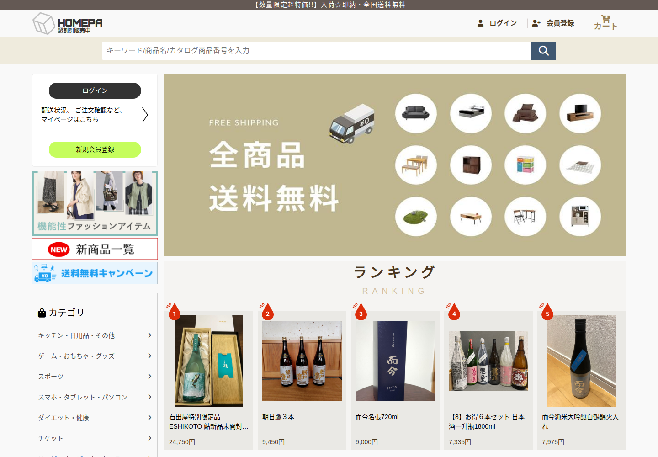Click the desk and chair circle icon
The height and width of the screenshot is (457, 658).
[525, 217]
